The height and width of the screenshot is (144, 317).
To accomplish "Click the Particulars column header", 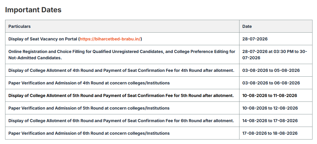I will tap(19, 26).
